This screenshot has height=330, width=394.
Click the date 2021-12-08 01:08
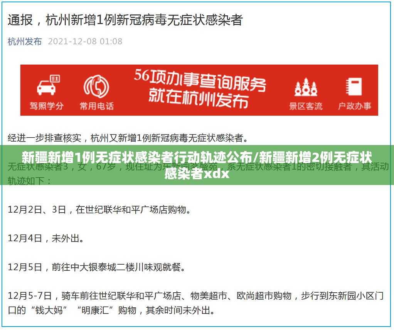(85, 42)
